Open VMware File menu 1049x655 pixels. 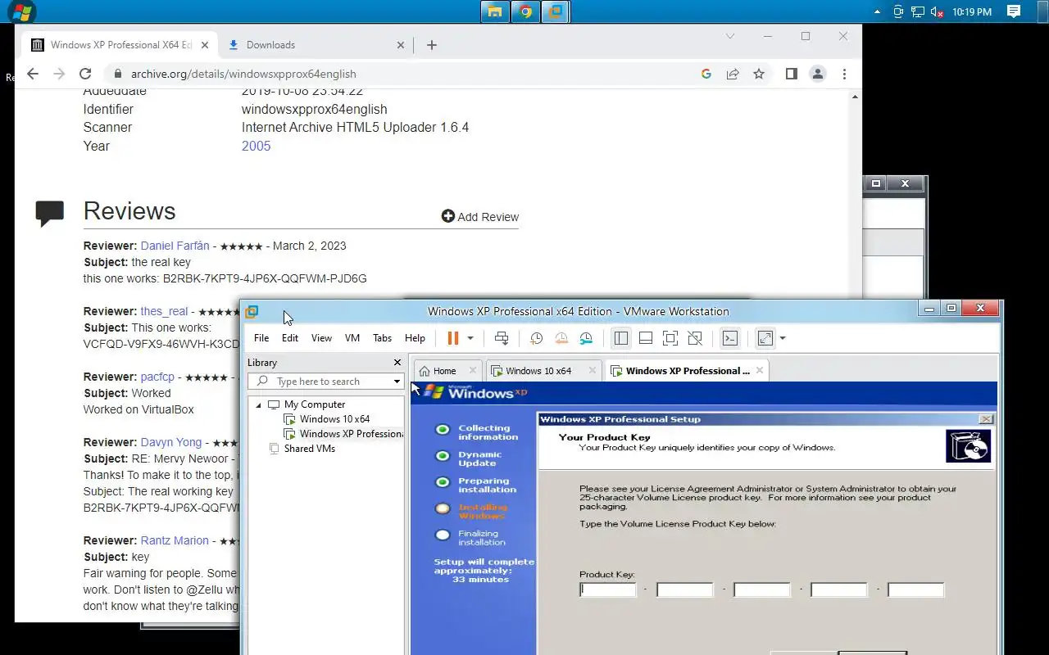(261, 338)
